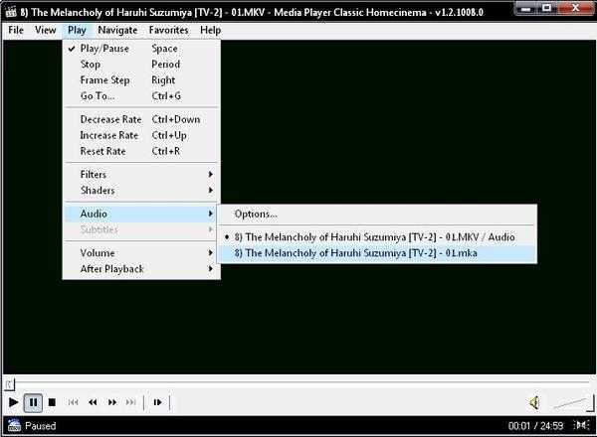
Task: Close the open Play menu
Action: 77,30
